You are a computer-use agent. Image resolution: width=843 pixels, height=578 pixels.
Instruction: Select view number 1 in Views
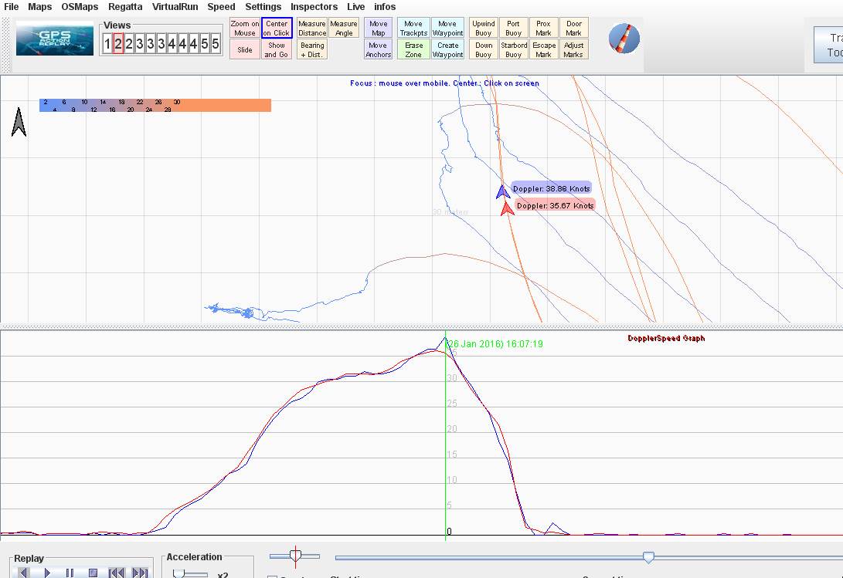[107, 45]
